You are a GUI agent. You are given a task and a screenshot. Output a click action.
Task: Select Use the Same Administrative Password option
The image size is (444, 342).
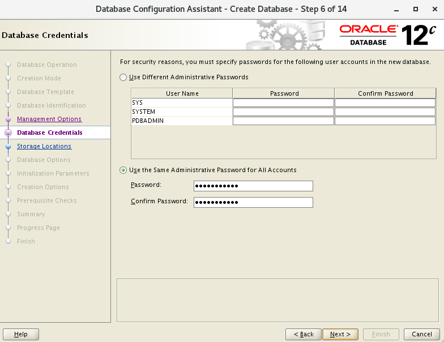coord(123,170)
